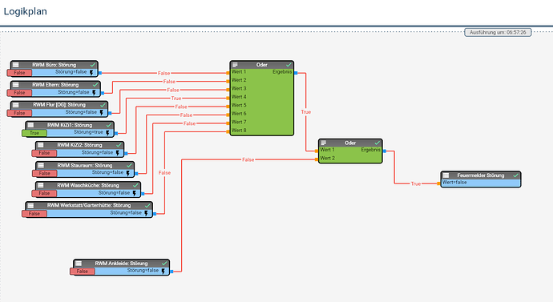Click the menu icon on the two-input Oder block
Screen dimensions: 553x302
click(x=324, y=143)
